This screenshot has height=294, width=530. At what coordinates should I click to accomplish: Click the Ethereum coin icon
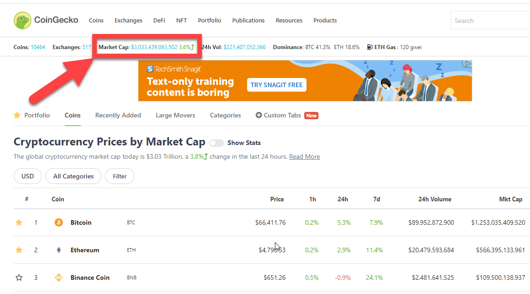coord(58,250)
